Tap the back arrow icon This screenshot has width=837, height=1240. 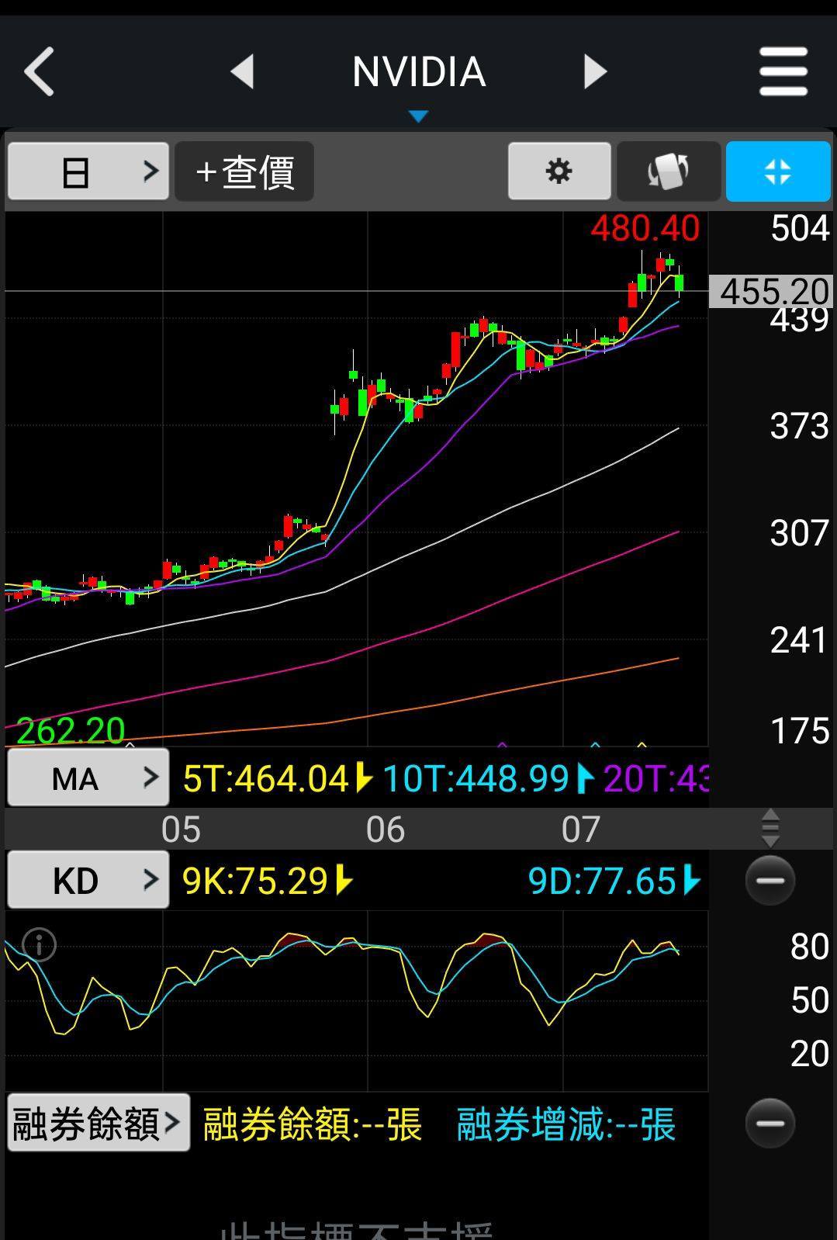[x=40, y=71]
